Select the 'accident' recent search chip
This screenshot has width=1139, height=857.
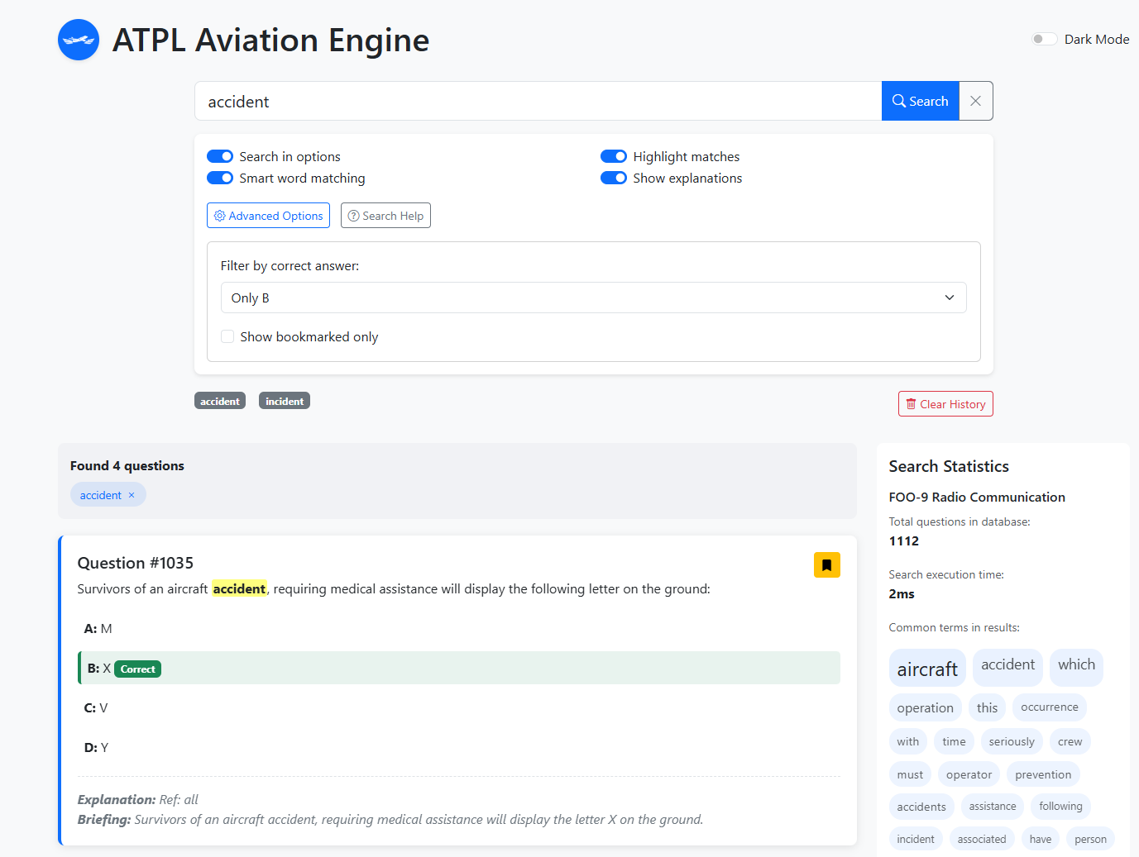(219, 400)
